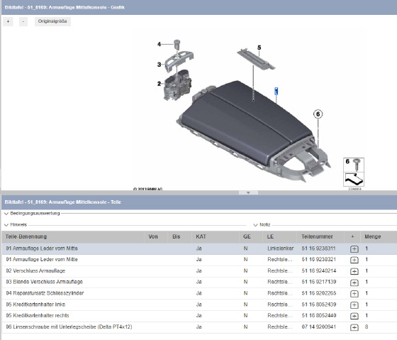The height and width of the screenshot is (340, 397).
Task: Click highlighted callout 1 in diagram
Action: (276, 92)
